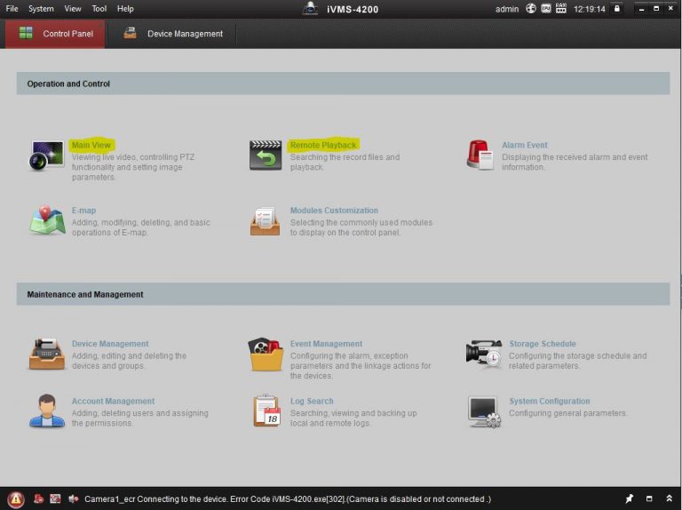Open the System menu

tap(41, 9)
